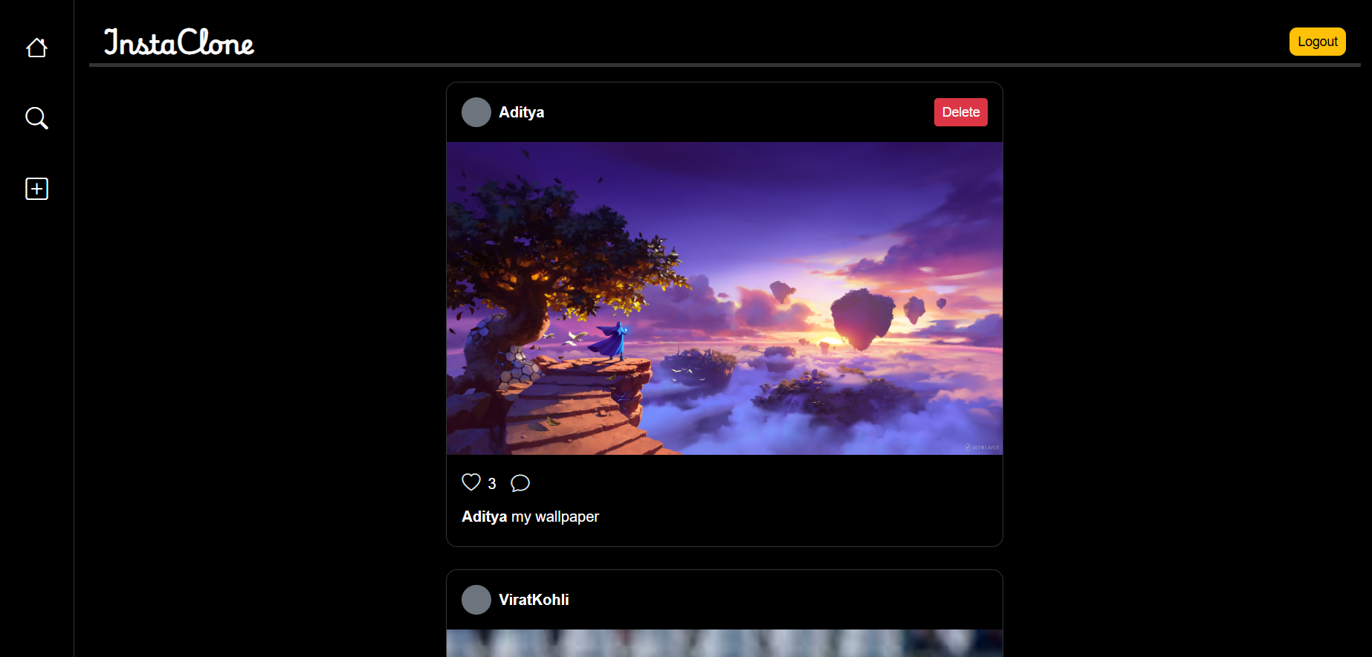Delete Aditya's post
The height and width of the screenshot is (657, 1372).
tap(960, 112)
